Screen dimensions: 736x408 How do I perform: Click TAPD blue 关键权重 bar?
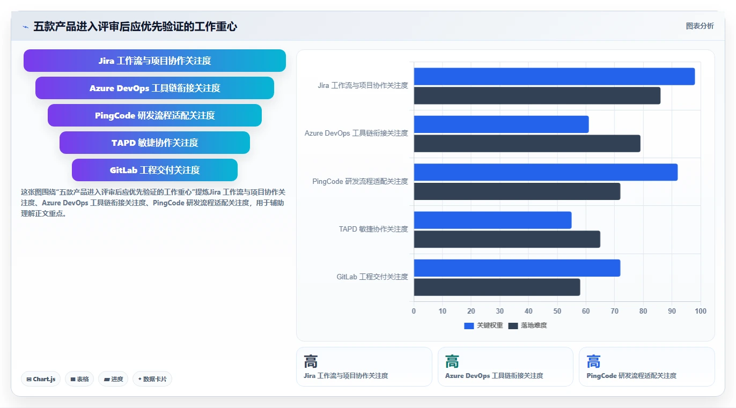pos(492,220)
